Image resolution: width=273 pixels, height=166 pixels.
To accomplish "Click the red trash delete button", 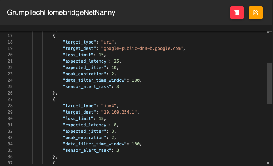I will click(237, 13).
